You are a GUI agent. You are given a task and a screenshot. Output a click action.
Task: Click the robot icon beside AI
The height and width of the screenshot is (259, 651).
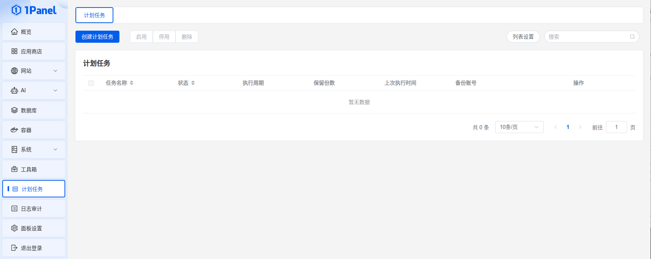(x=14, y=90)
